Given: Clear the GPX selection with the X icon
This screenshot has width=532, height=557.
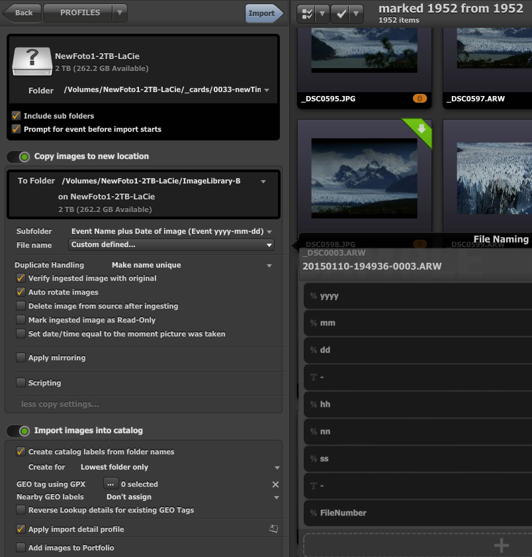Looking at the screenshot, I should click(x=275, y=484).
